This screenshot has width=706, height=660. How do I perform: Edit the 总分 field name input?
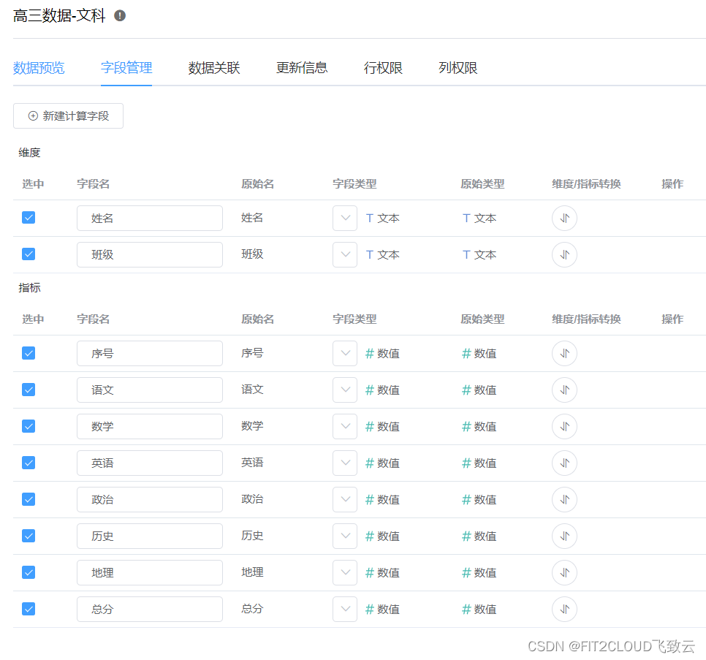(150, 609)
